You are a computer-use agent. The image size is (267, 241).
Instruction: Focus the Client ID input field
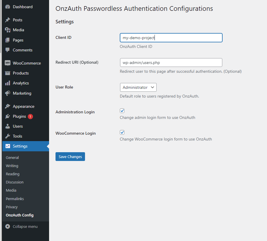click(x=171, y=38)
